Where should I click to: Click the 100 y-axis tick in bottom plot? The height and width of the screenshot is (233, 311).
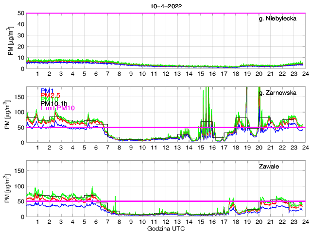[19, 186]
